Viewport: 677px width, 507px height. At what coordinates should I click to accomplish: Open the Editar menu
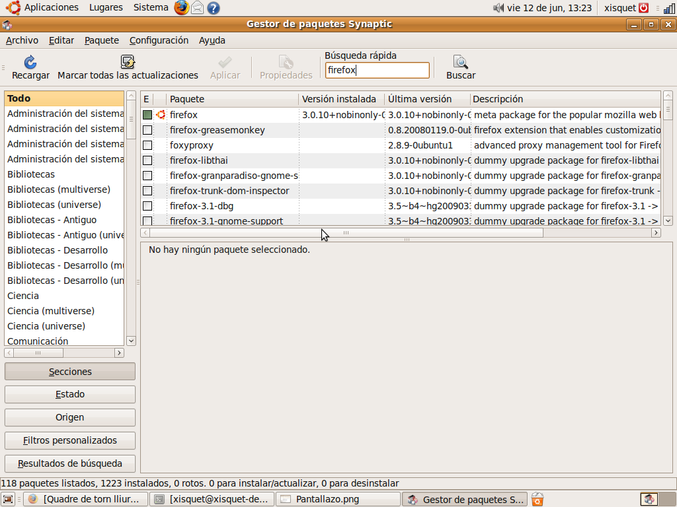[x=61, y=40]
